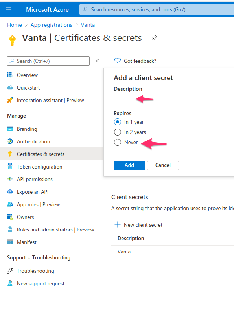
Task: Click the App roles people icon
Action: (10, 204)
